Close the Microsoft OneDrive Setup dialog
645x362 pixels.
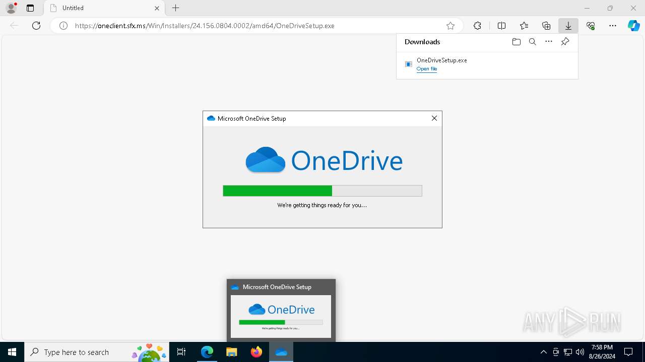[x=434, y=118]
